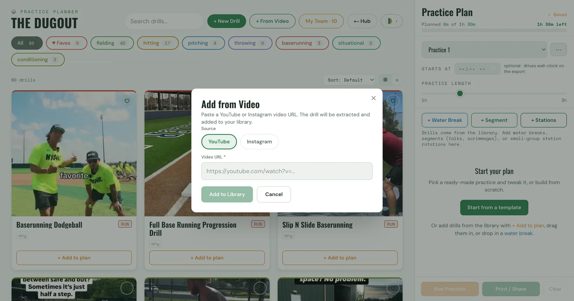
Task: Click the 'Full Base Running Progression Drill' title
Action: (193, 229)
